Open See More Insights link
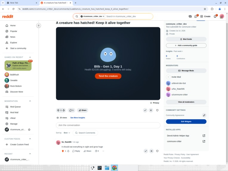The height and width of the screenshot is (171, 228). click(78, 118)
